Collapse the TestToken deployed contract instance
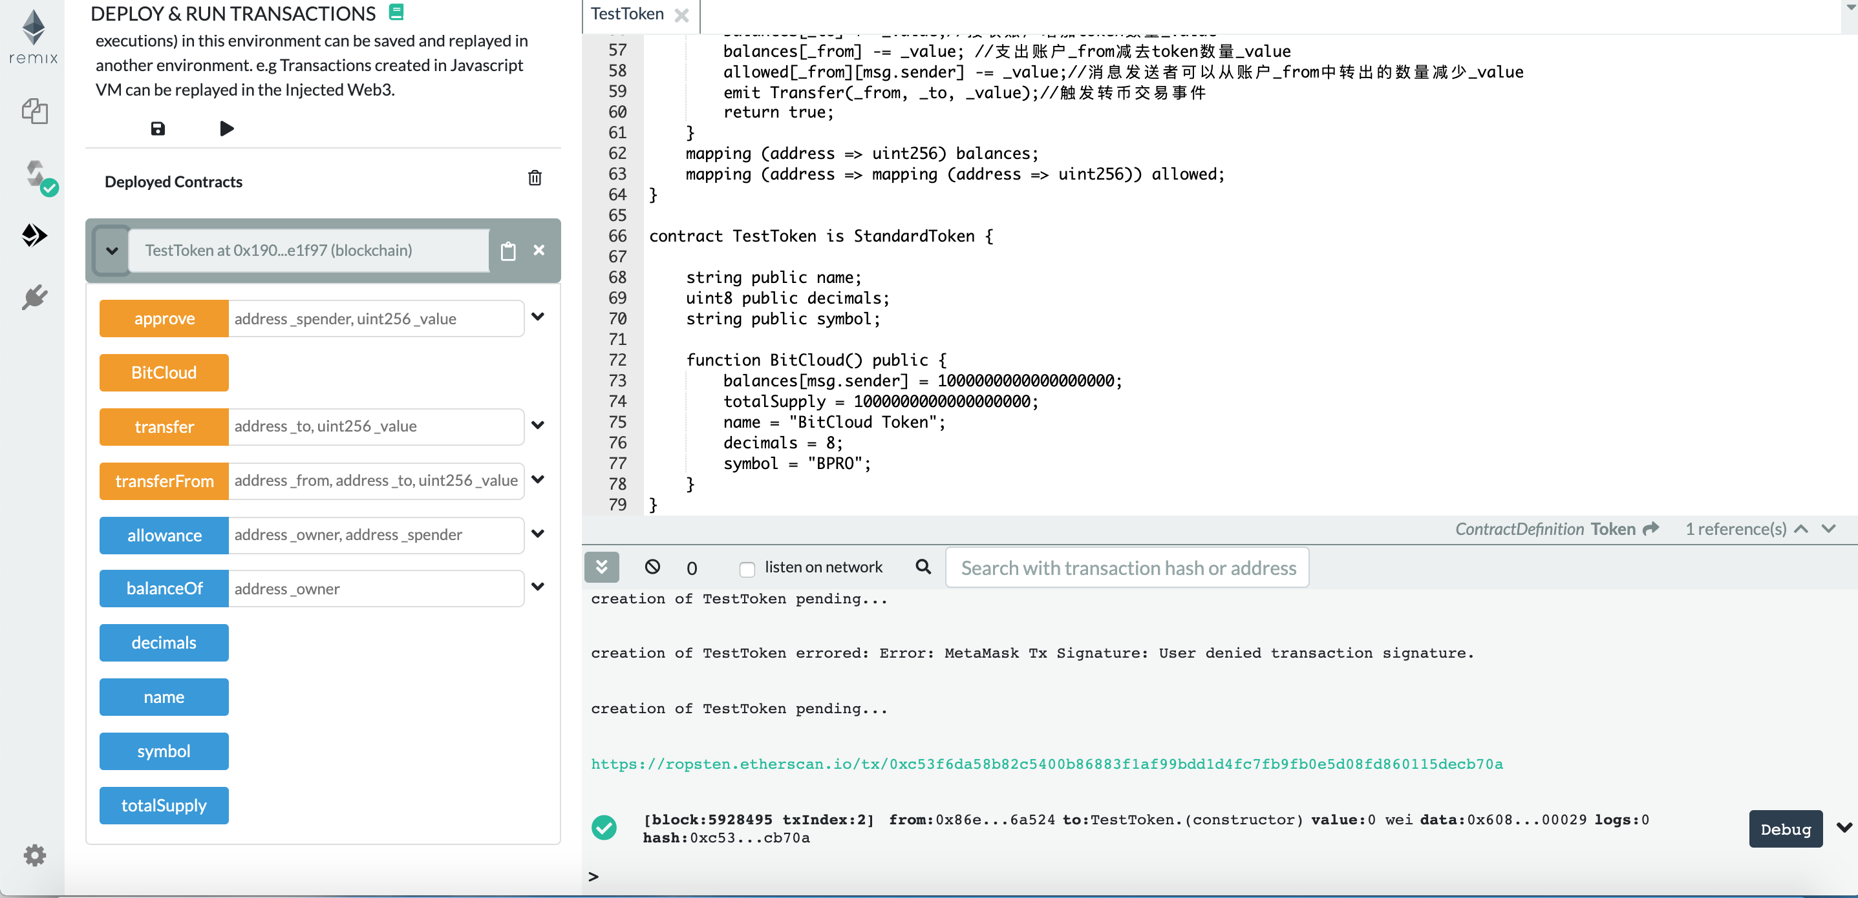 coord(112,251)
